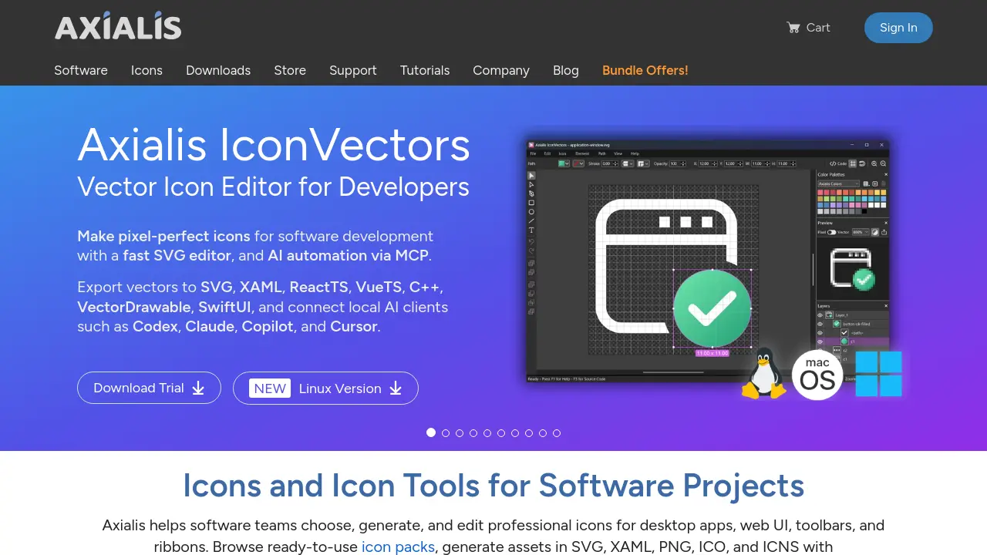Select the sixth carousel slide dot
This screenshot has height=555, width=987.
(501, 433)
